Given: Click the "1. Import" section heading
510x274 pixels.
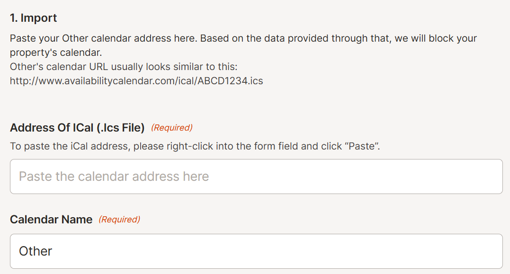Looking at the screenshot, I should (x=34, y=18).
